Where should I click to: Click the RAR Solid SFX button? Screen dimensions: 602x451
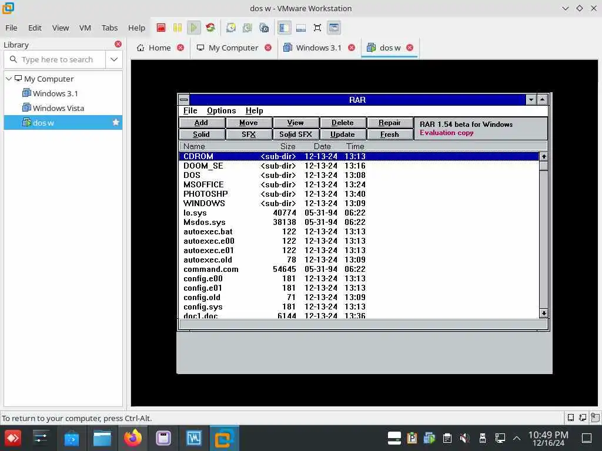296,134
